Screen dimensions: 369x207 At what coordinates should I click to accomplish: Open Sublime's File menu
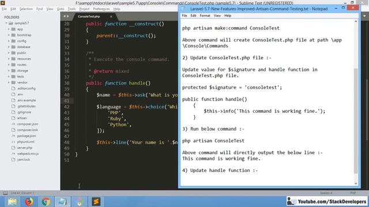4,9
